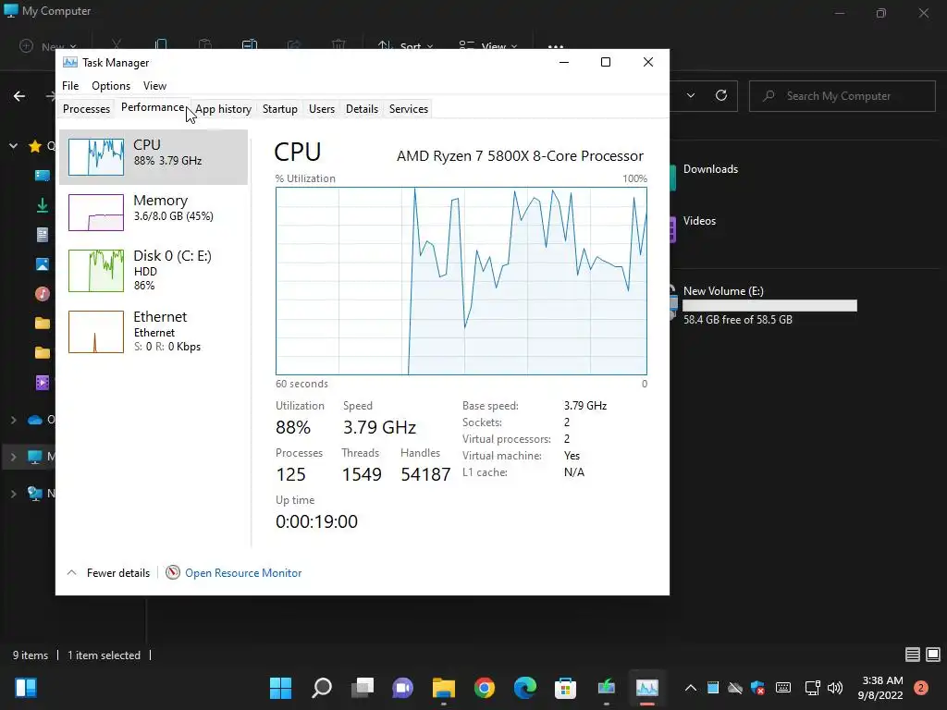The image size is (947, 710).
Task: Select the CPU mini graph in sidebar
Action: 96,157
